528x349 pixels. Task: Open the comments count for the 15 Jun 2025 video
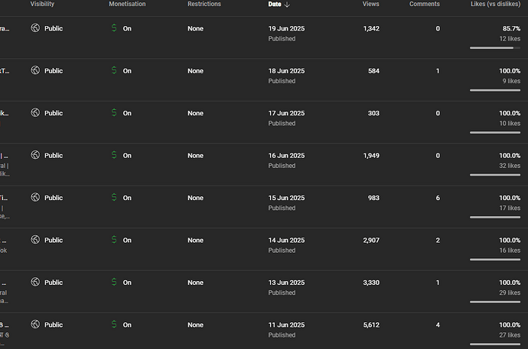(438, 198)
